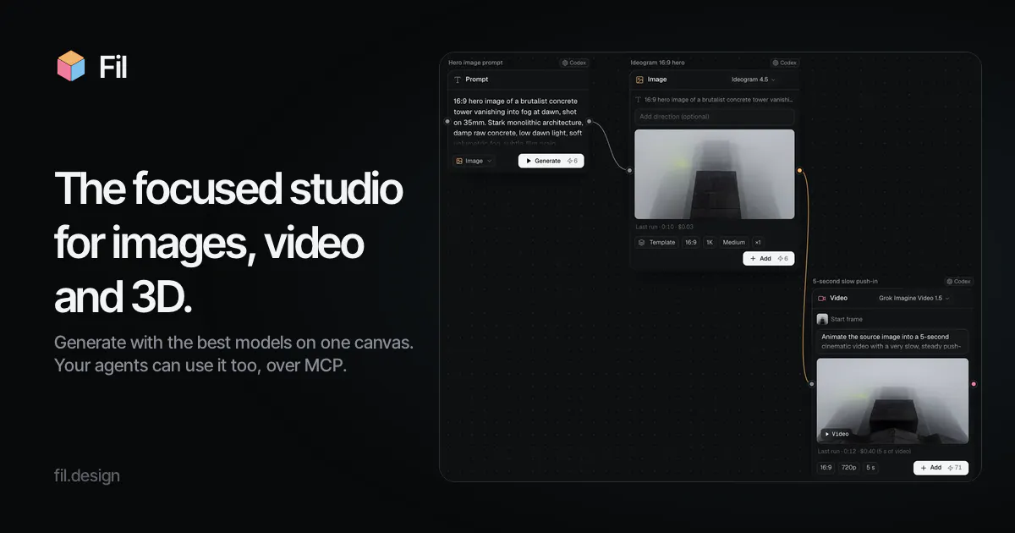Select the 720p resolution chip

[x=848, y=467]
